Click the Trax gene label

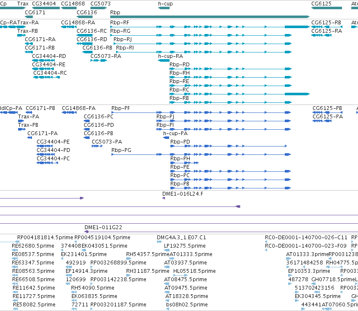[23, 4]
